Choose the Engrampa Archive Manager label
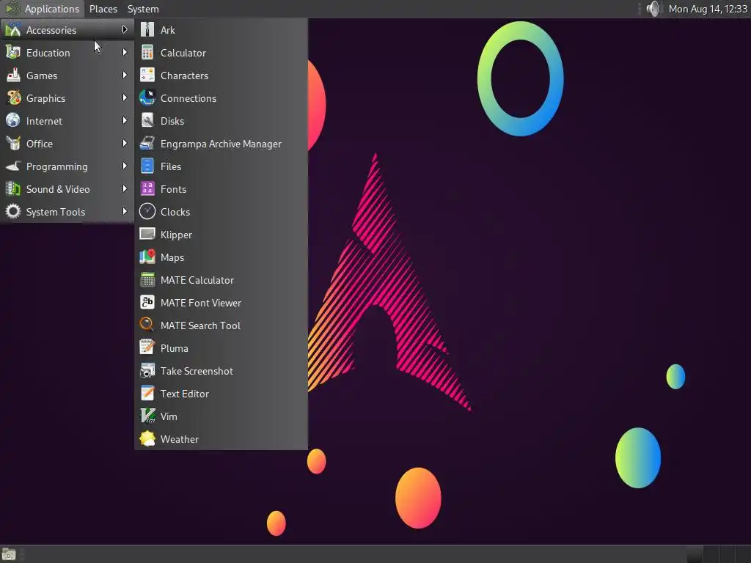Viewport: 751px width, 563px height. tap(221, 144)
